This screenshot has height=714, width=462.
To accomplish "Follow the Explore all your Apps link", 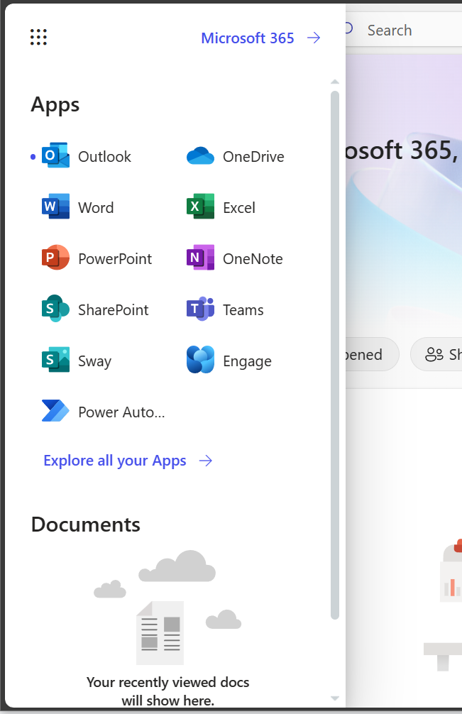I will (115, 461).
